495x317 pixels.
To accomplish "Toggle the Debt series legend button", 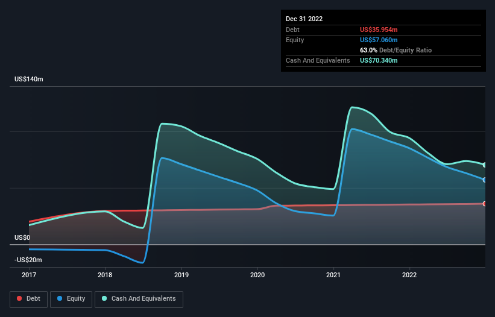I will 29,299.
